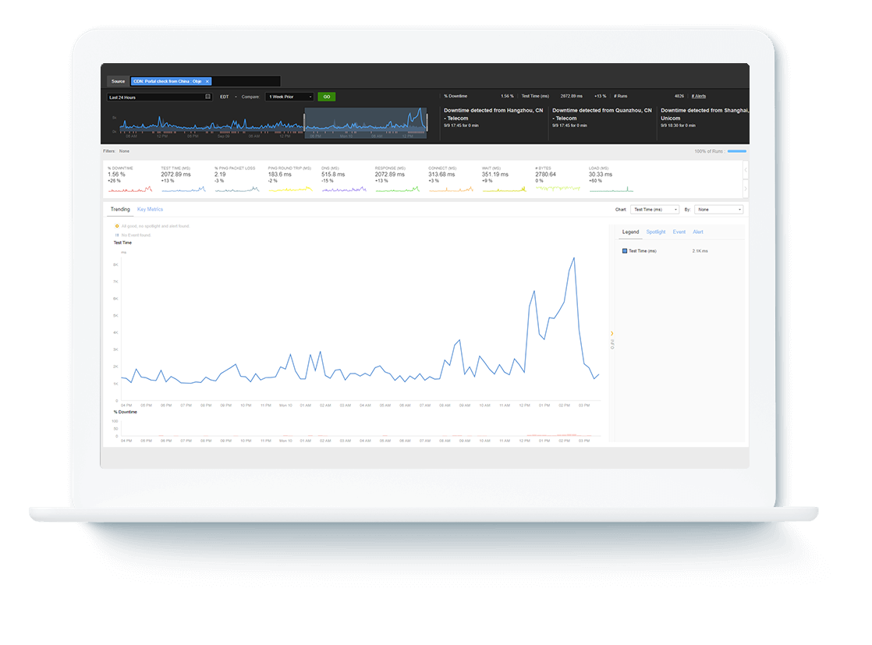Open the Chart Test Time (ms) dropdown
The height and width of the screenshot is (645, 872).
655,210
